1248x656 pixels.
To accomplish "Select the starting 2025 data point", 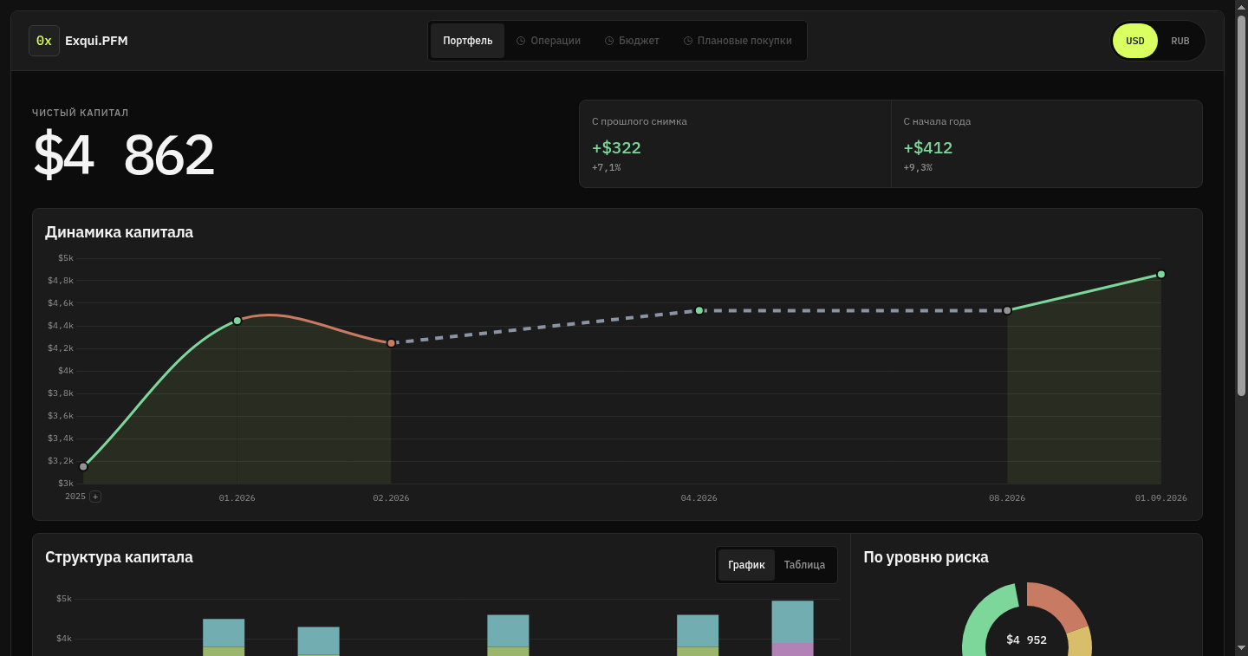I will pos(83,466).
